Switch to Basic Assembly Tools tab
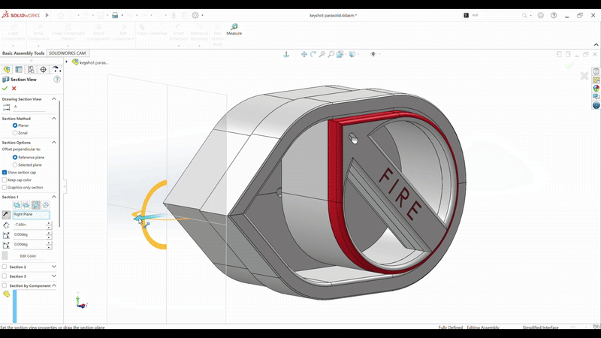The height and width of the screenshot is (338, 601). (23, 53)
